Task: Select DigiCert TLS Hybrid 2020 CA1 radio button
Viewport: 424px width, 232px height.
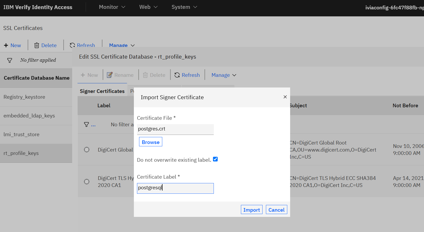Action: (x=87, y=181)
